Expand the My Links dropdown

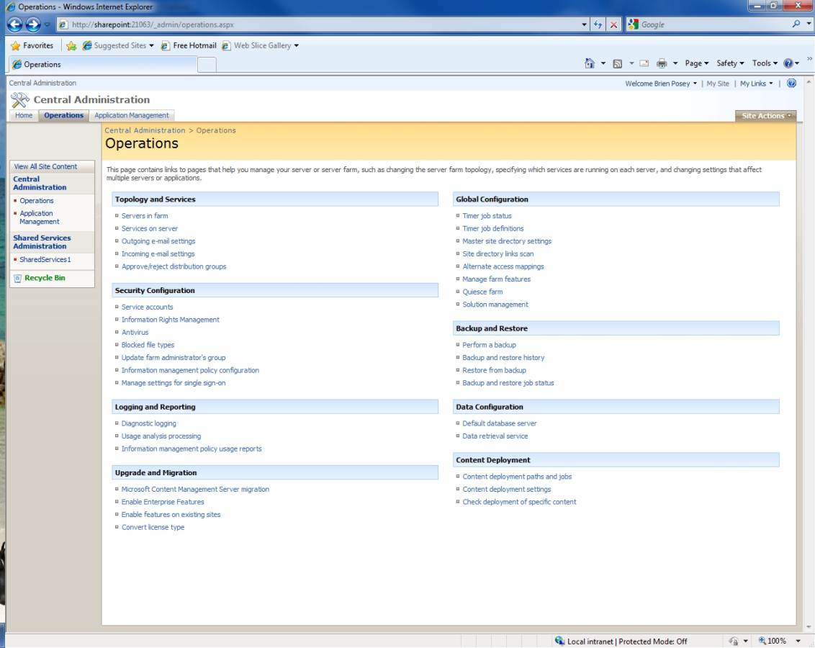coord(756,84)
